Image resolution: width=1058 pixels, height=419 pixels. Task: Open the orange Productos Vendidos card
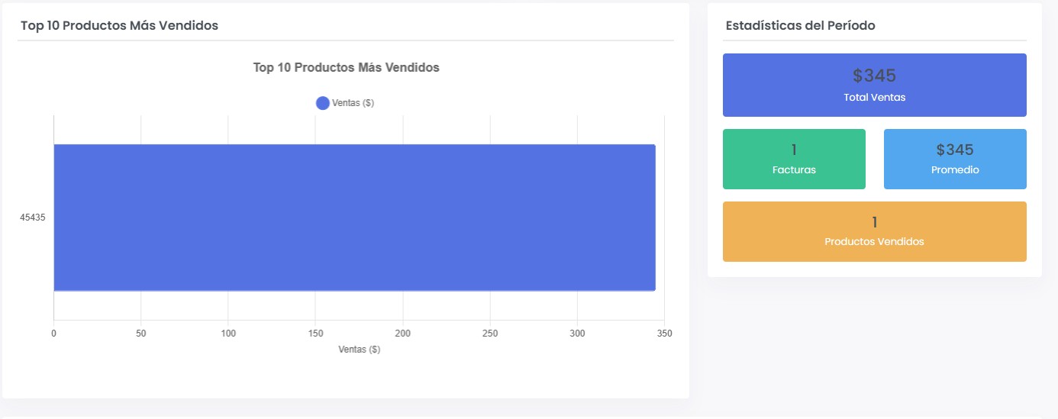[x=874, y=231]
